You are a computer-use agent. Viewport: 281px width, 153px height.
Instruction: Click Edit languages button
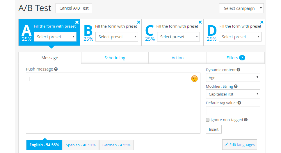coord(240,145)
